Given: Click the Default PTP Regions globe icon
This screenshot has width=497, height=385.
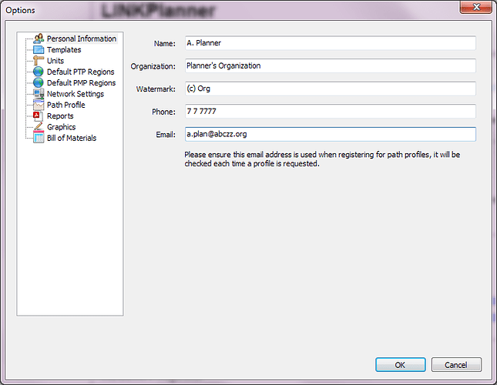Looking at the screenshot, I should point(39,72).
